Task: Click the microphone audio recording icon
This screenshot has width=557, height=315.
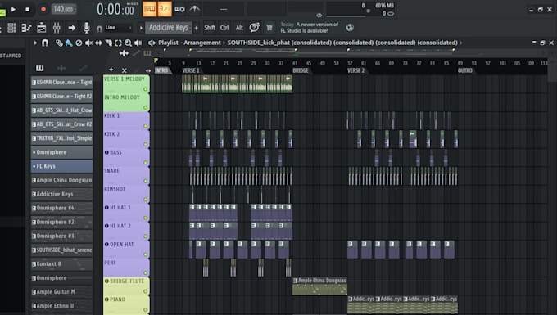Action: point(86,28)
